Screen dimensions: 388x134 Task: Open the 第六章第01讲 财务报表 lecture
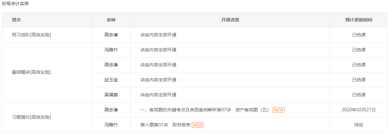tap(165, 125)
